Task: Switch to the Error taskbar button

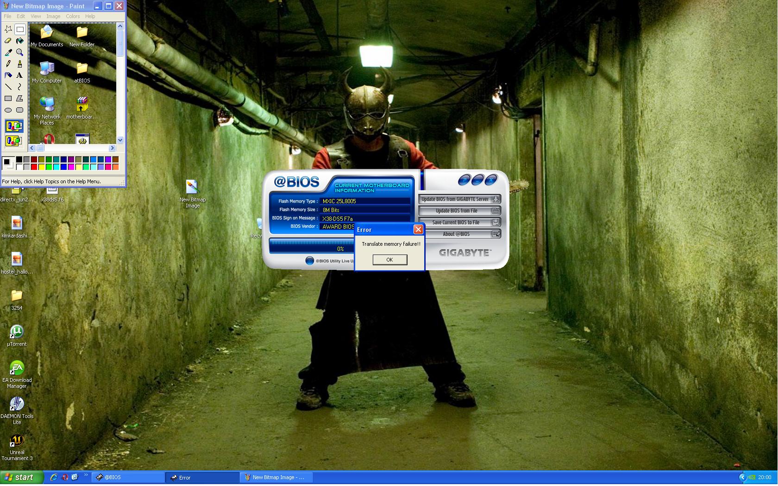Action: point(203,477)
